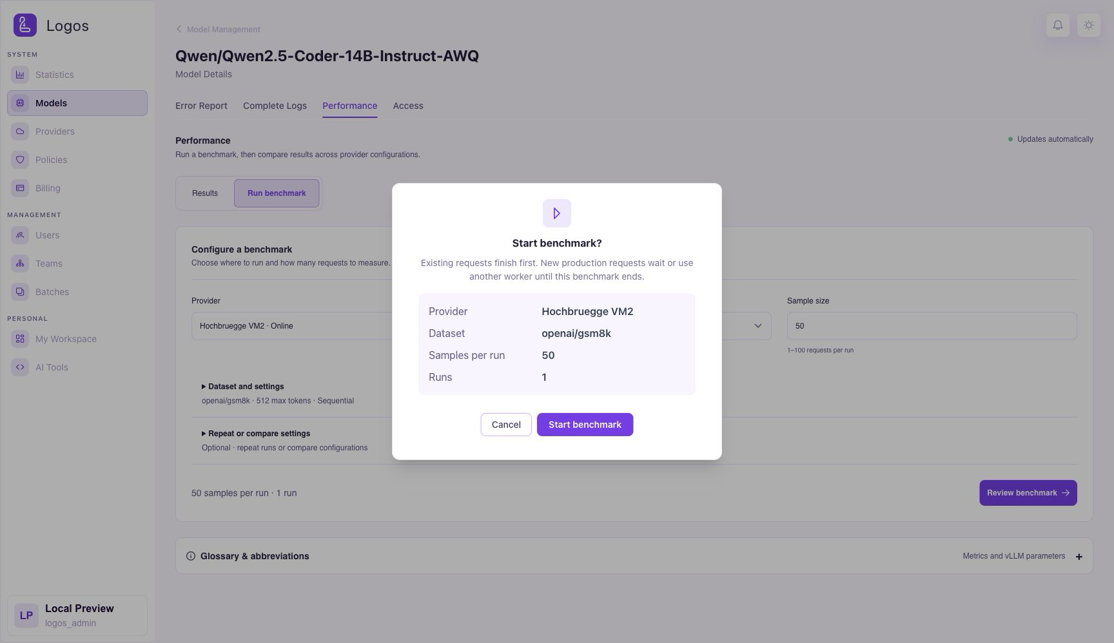Open the dropdown chevron beside Sample size
The height and width of the screenshot is (643, 1114).
(758, 326)
